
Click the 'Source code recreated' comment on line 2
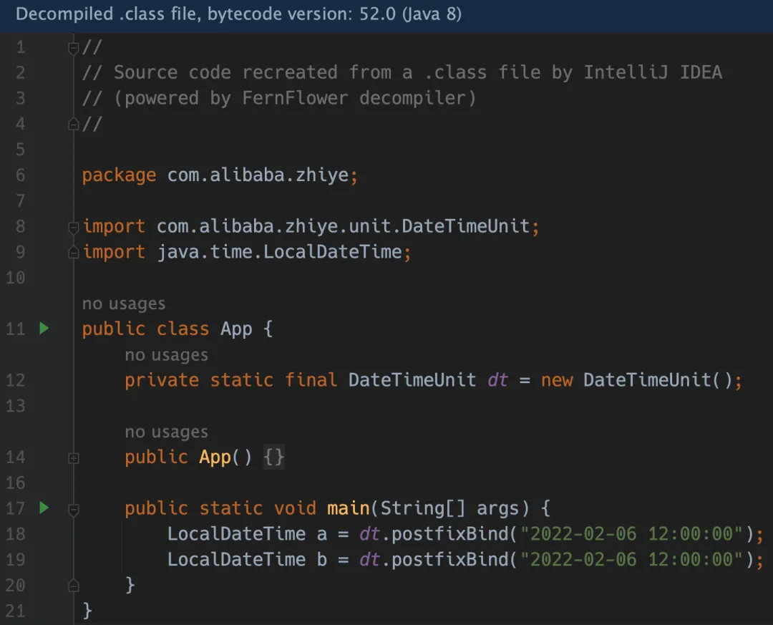(x=402, y=72)
